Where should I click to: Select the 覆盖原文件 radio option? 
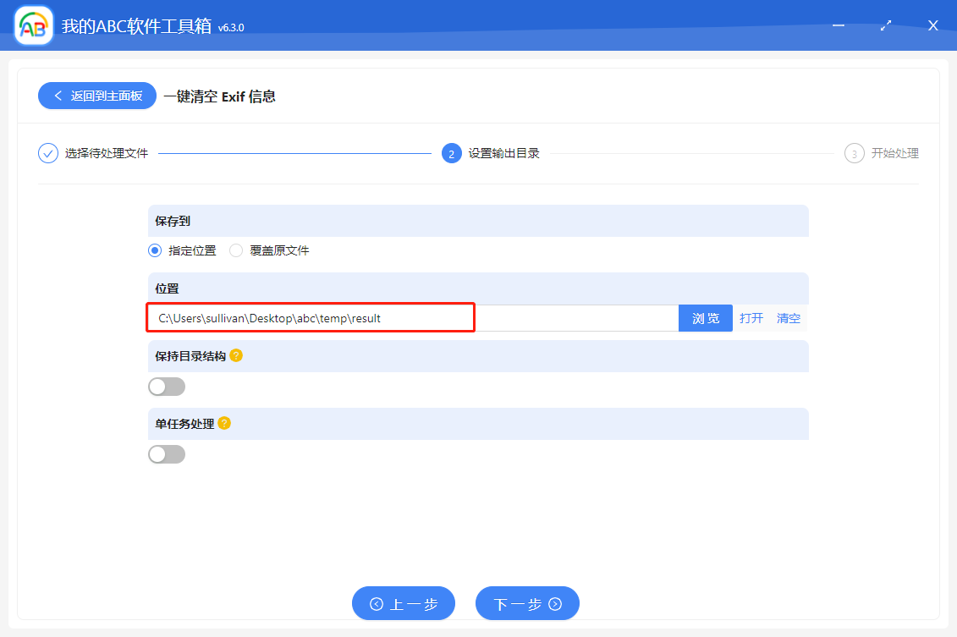(235, 250)
